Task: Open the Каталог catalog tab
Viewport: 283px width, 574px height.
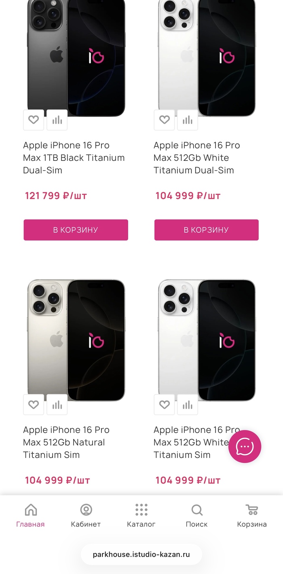Action: click(x=141, y=516)
